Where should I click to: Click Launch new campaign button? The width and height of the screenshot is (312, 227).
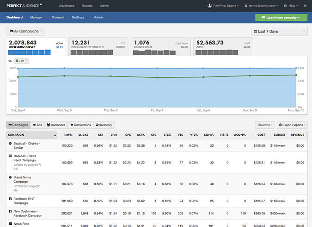[281, 18]
